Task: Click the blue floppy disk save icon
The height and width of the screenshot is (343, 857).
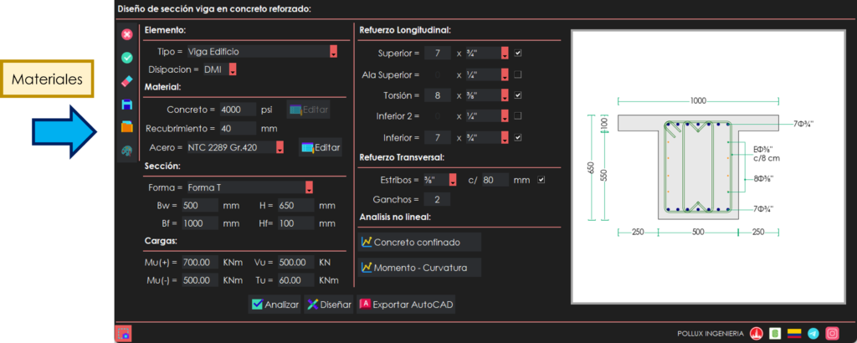Action: (126, 105)
